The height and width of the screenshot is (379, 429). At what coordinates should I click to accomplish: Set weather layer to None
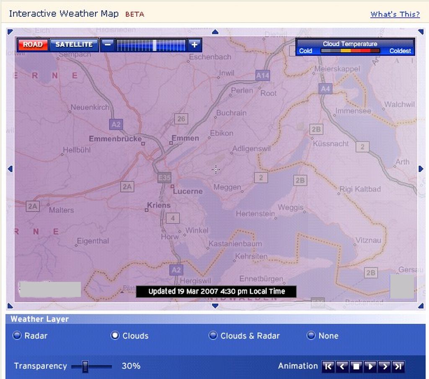coord(311,335)
